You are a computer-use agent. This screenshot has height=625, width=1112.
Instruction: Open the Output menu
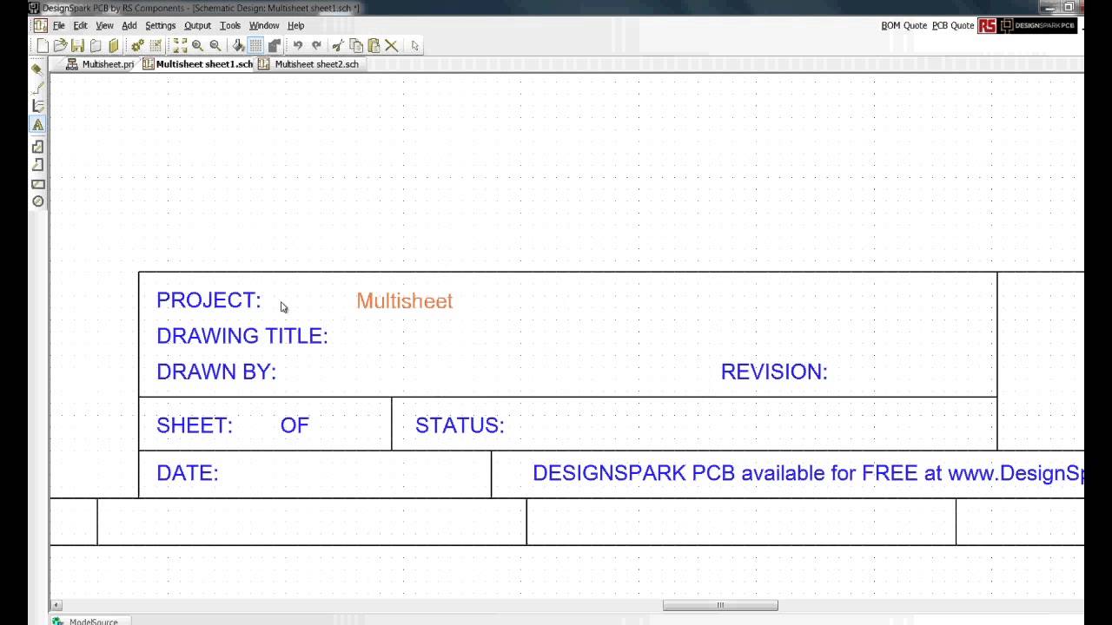tap(197, 26)
